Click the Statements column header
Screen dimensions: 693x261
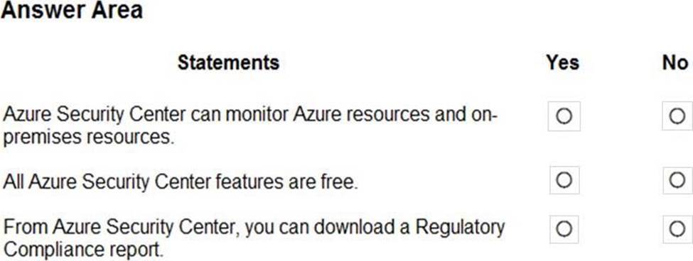[x=228, y=62]
